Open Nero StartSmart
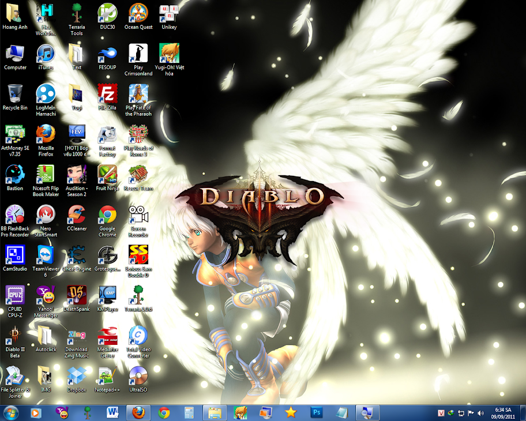526x421 pixels. pos(46,221)
